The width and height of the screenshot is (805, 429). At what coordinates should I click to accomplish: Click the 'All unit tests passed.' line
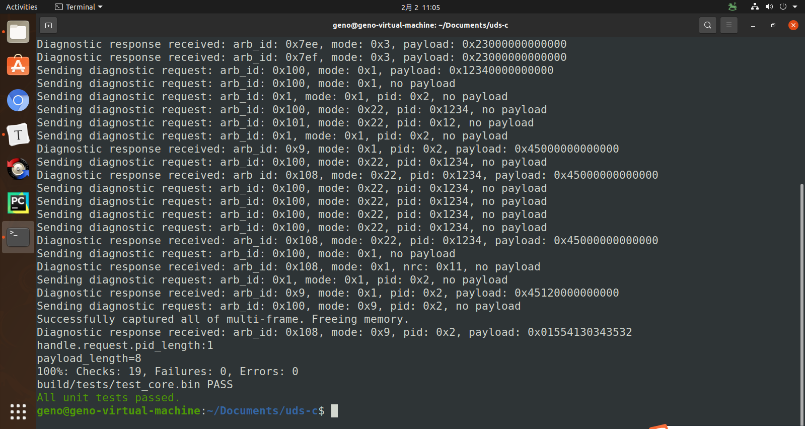[x=108, y=398]
